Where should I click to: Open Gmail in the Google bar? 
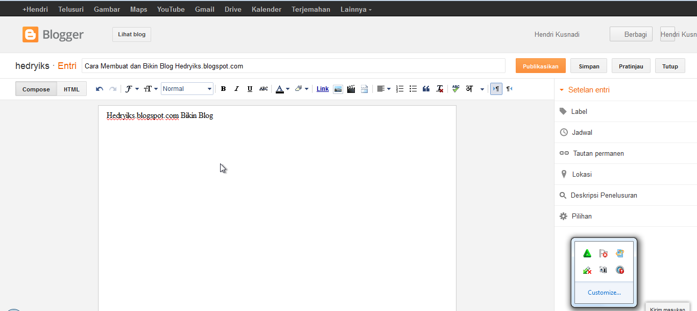[205, 9]
